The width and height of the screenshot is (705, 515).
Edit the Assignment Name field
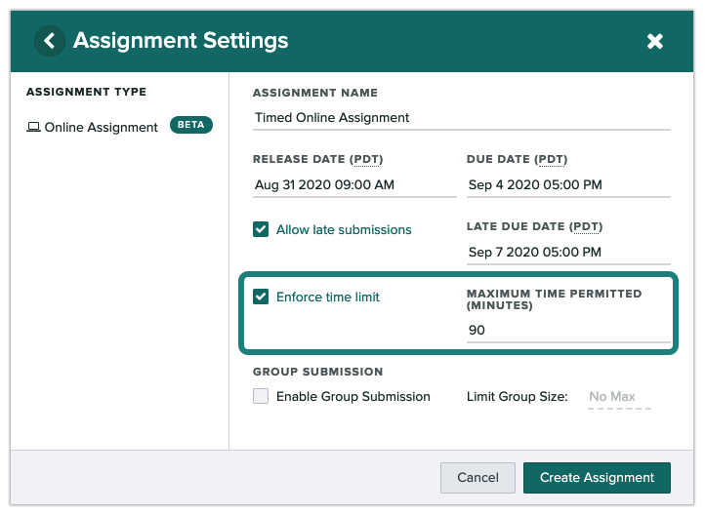tap(461, 118)
